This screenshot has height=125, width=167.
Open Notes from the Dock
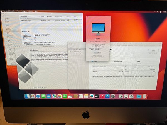[86, 96]
